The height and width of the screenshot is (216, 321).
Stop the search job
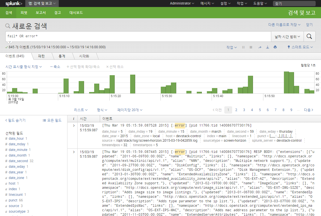click(251, 47)
